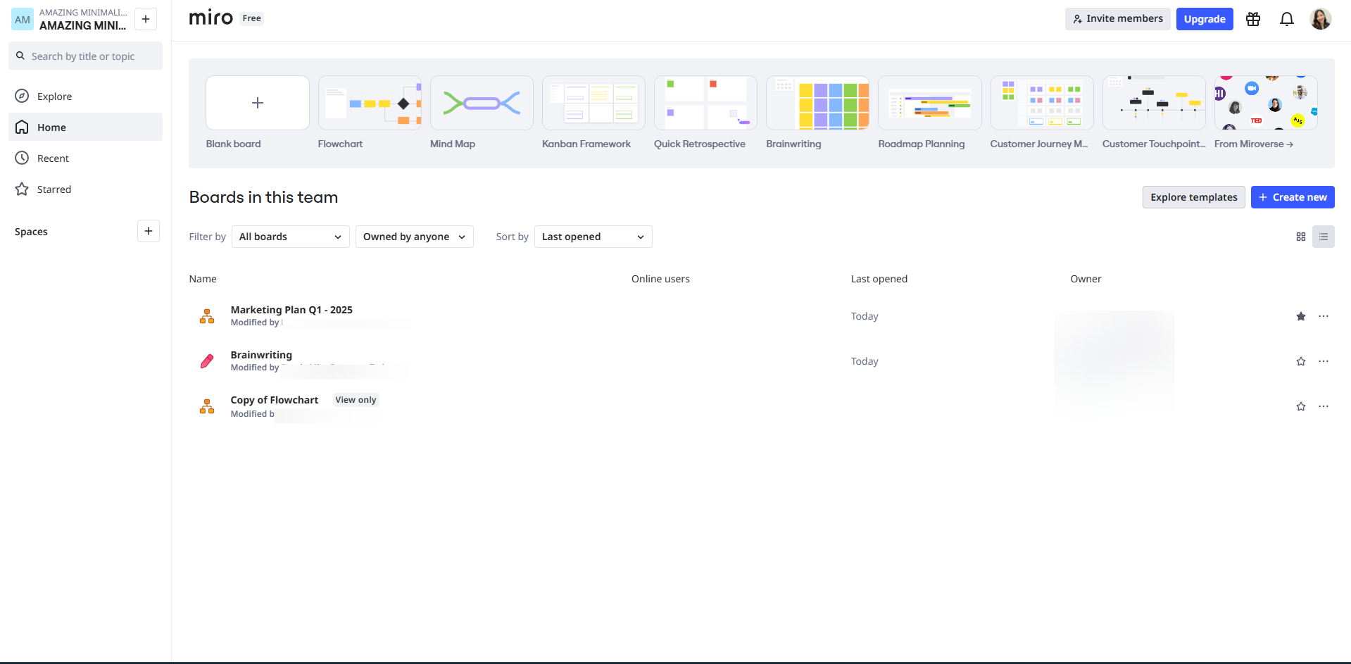Click the Free plan badge
The height and width of the screenshot is (664, 1351).
point(251,18)
